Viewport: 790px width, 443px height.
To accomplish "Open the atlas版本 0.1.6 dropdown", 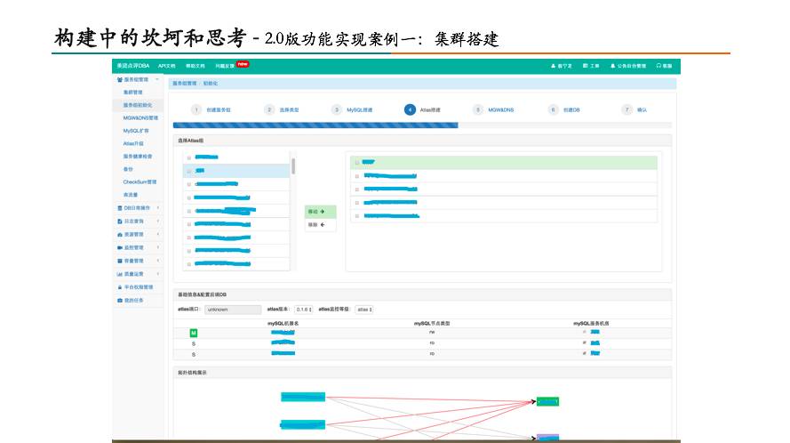I will pos(304,310).
